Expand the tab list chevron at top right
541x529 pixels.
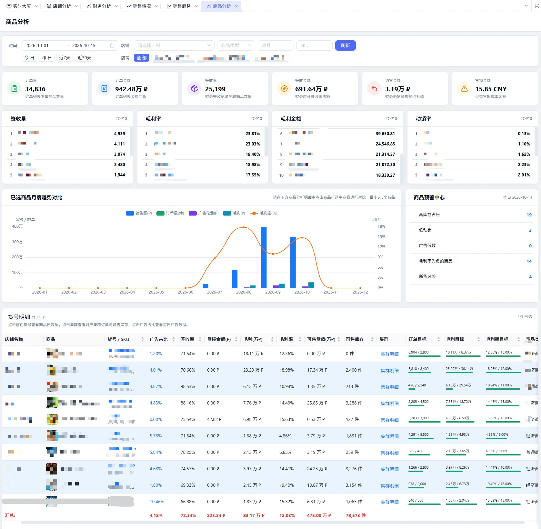click(x=526, y=6)
